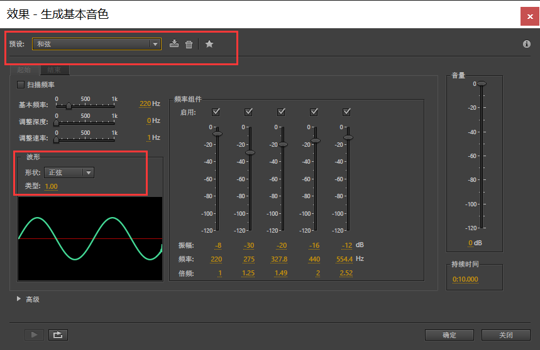The width and height of the screenshot is (540, 350).
Task: Click the 频率 value 440
Action: 314,259
